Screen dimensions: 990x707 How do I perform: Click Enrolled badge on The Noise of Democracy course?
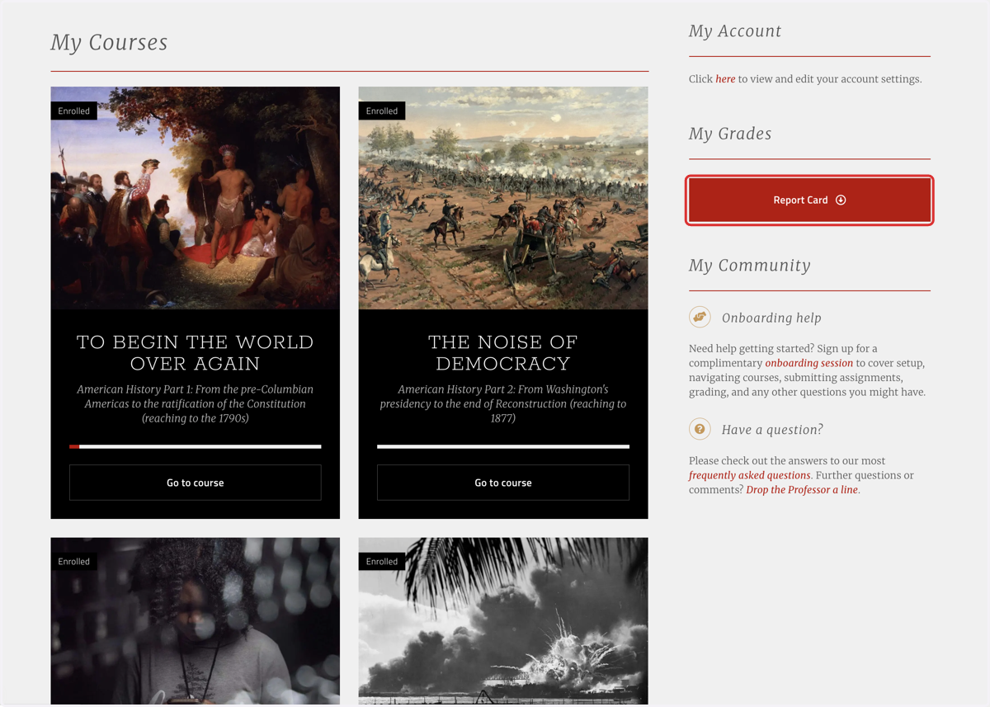coord(382,111)
